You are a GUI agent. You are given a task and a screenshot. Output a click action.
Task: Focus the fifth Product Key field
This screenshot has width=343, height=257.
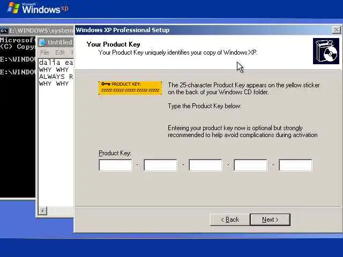point(295,165)
